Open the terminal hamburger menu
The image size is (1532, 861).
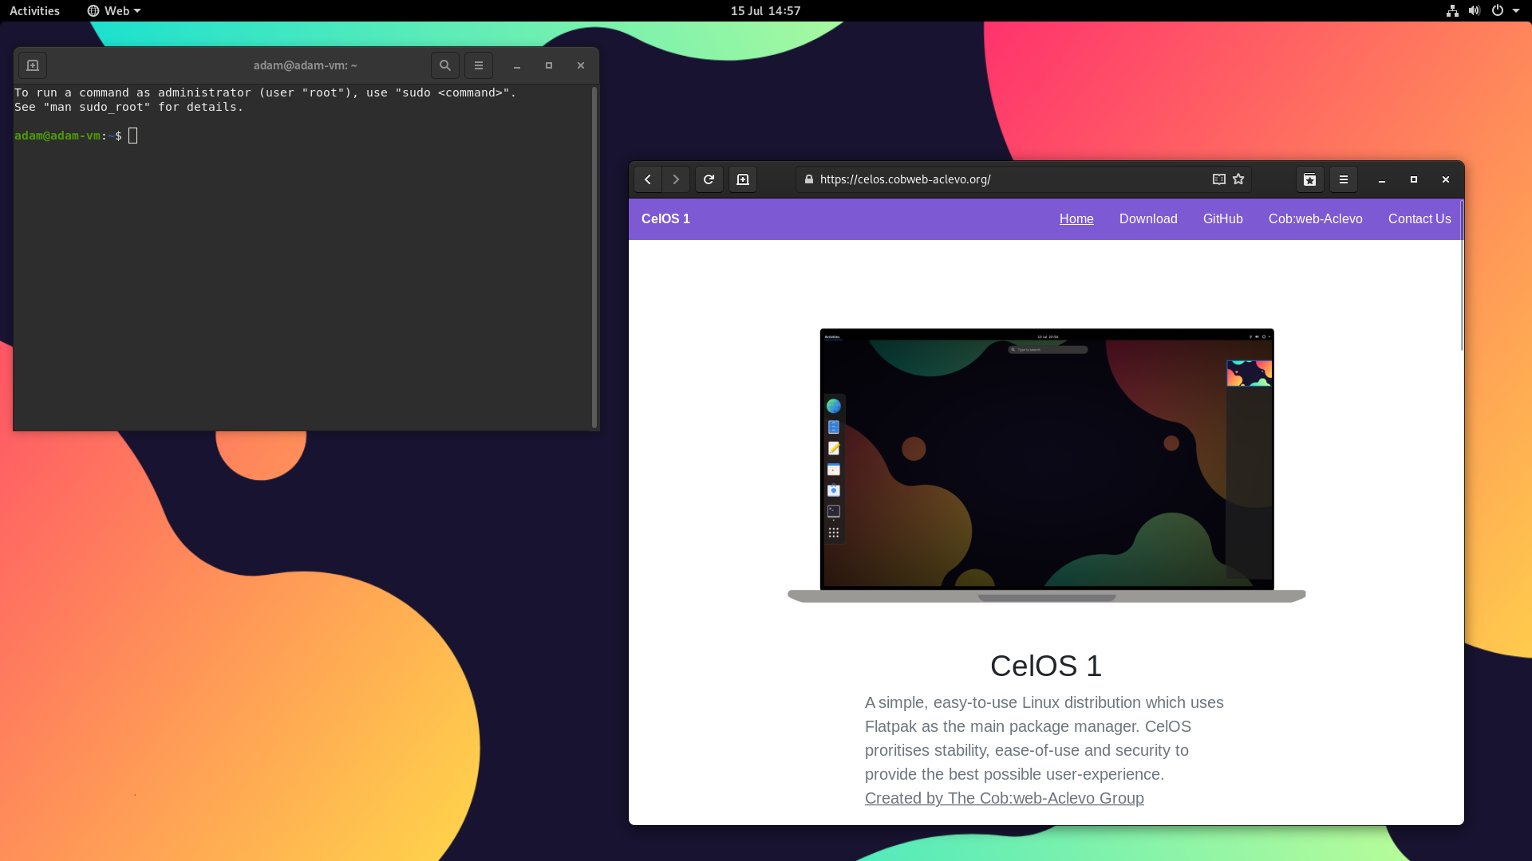point(479,65)
